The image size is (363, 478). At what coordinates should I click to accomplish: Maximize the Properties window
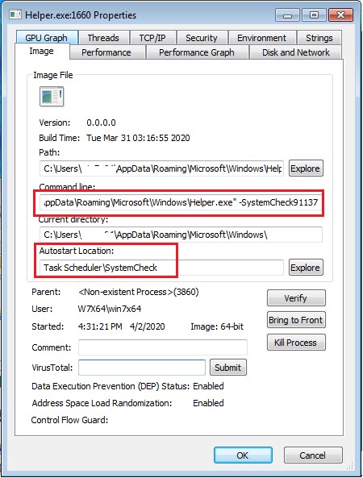(314, 15)
